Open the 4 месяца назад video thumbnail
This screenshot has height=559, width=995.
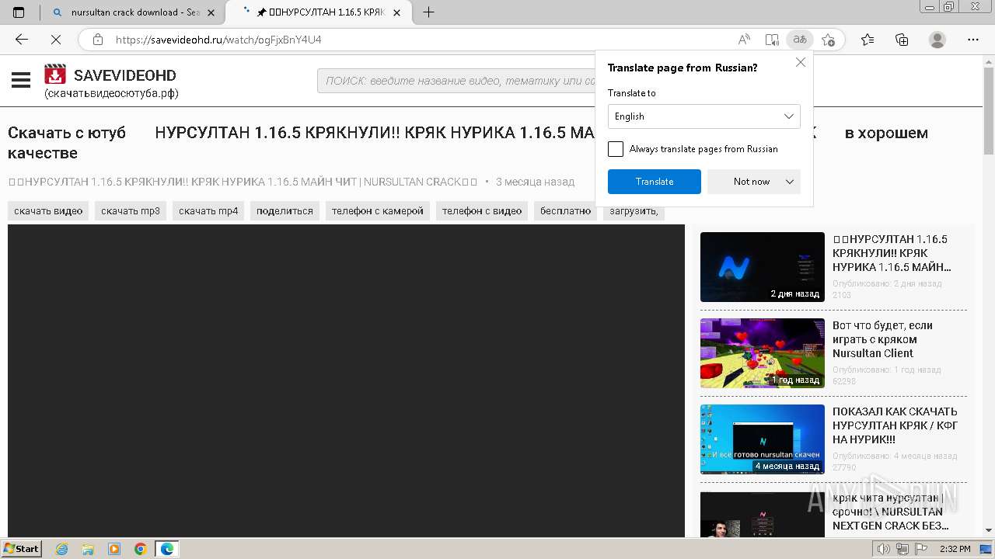click(763, 439)
